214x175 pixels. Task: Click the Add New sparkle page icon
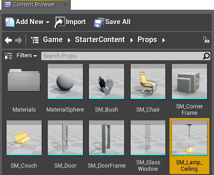(9, 22)
